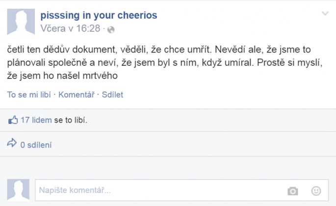Viewport: 336px width, 206px height.
Task: Open the poster's profile picture
Action: 21,22
